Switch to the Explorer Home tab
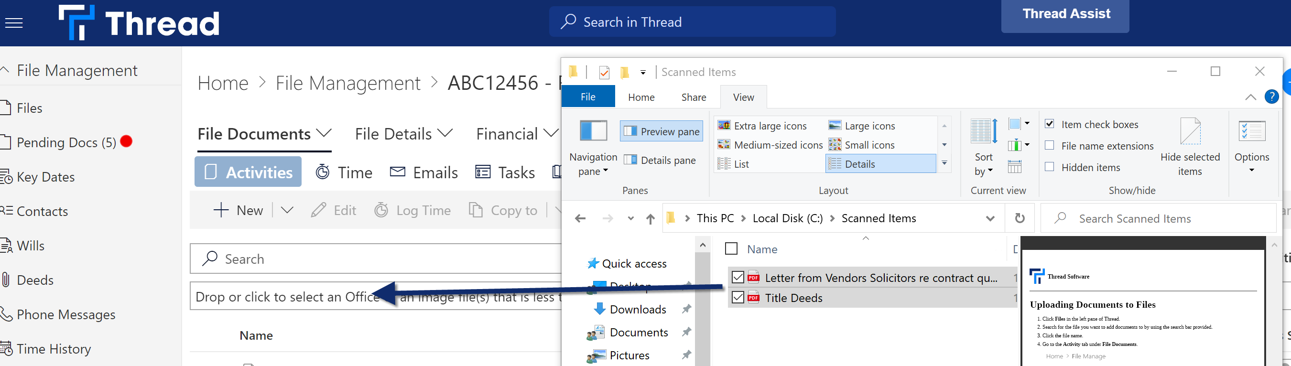 [641, 97]
